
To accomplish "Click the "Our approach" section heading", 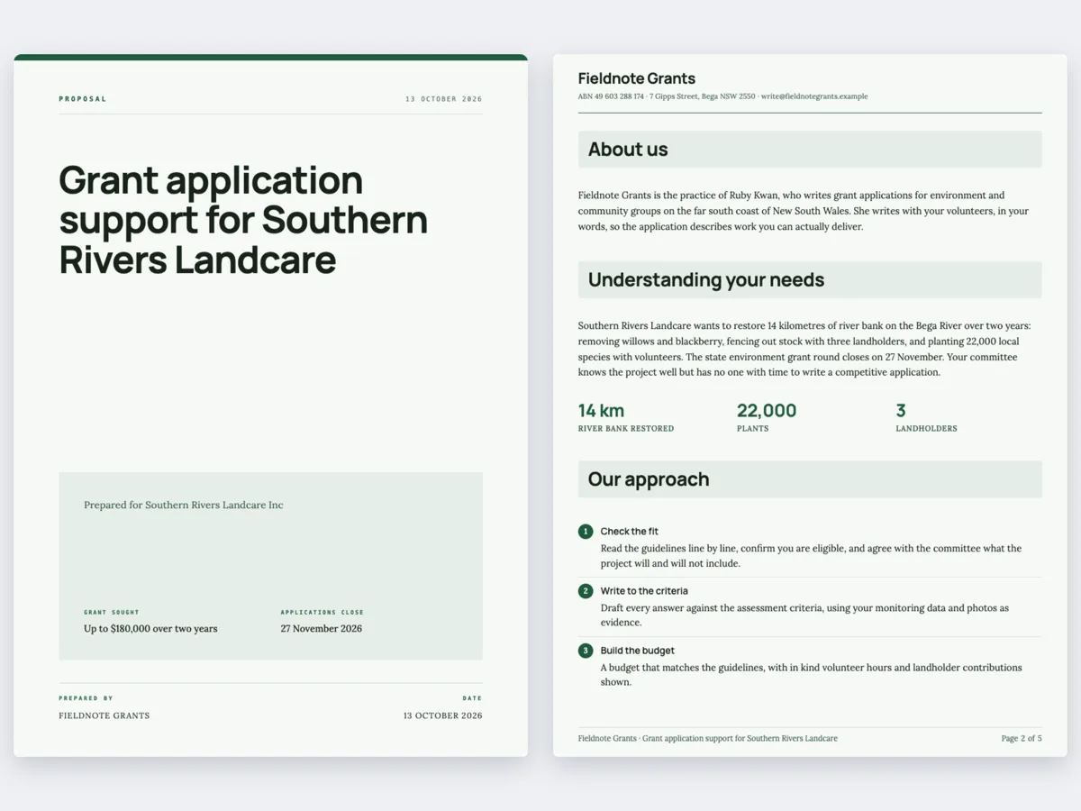I will (x=649, y=479).
